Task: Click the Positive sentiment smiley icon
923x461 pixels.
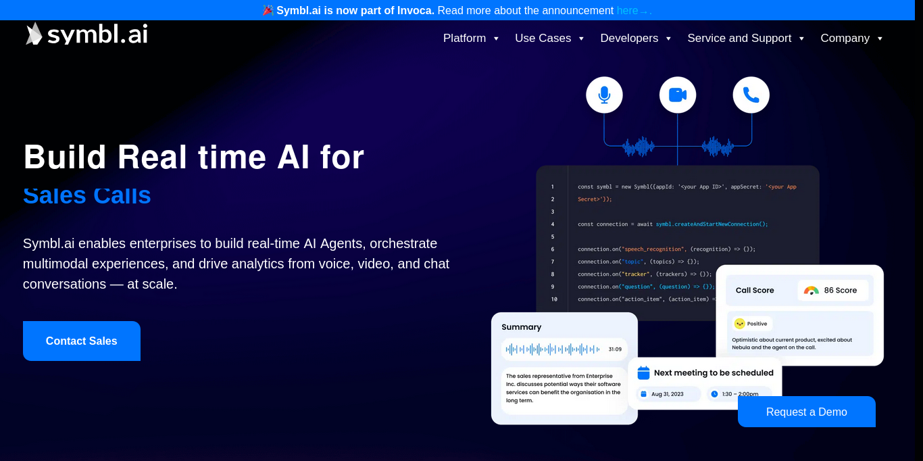Action: point(739,323)
